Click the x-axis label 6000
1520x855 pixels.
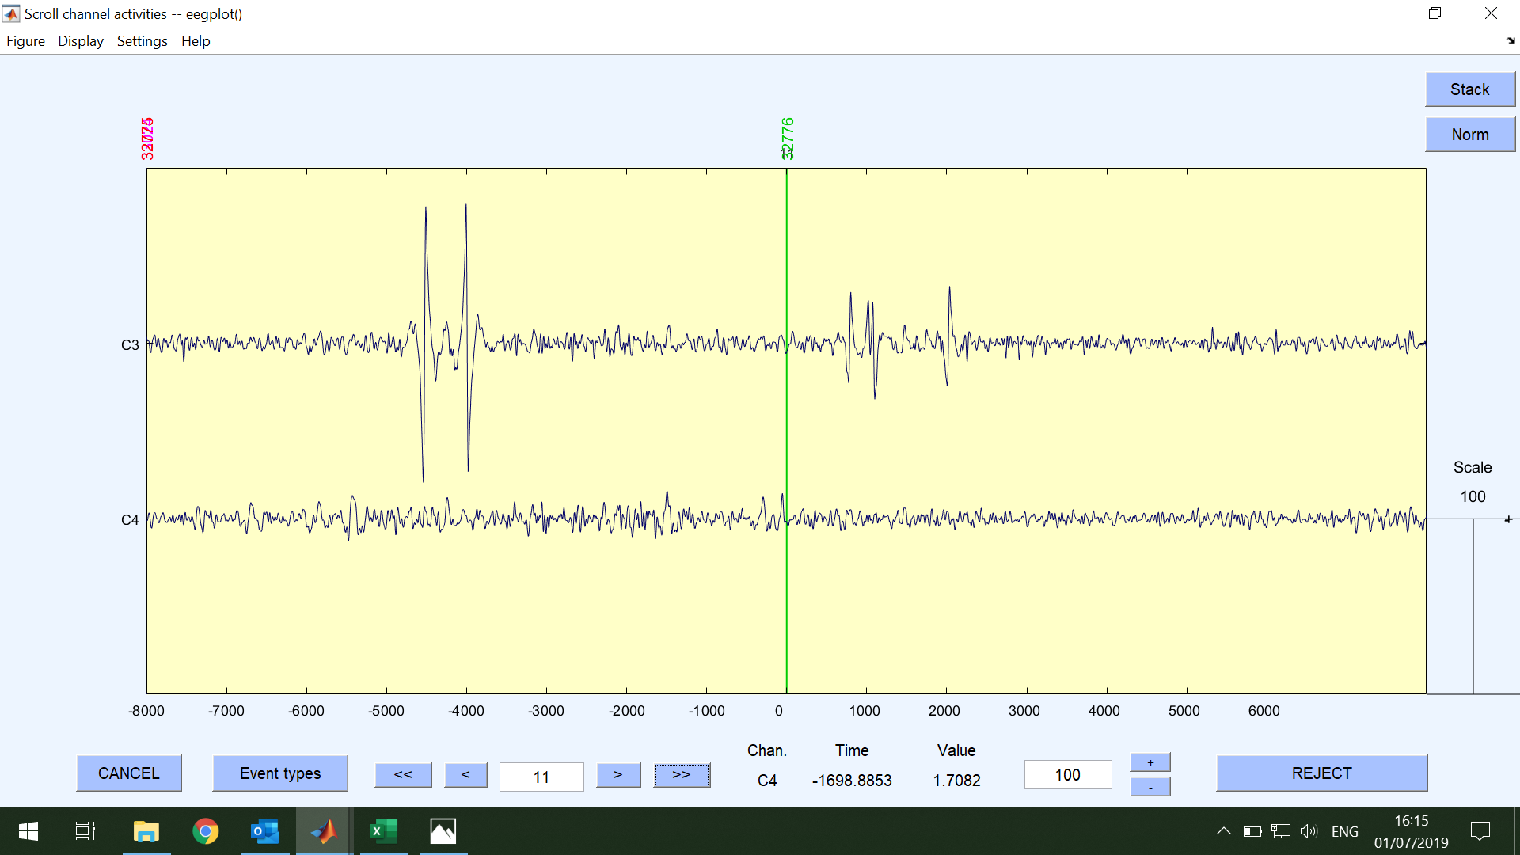pyautogui.click(x=1264, y=711)
